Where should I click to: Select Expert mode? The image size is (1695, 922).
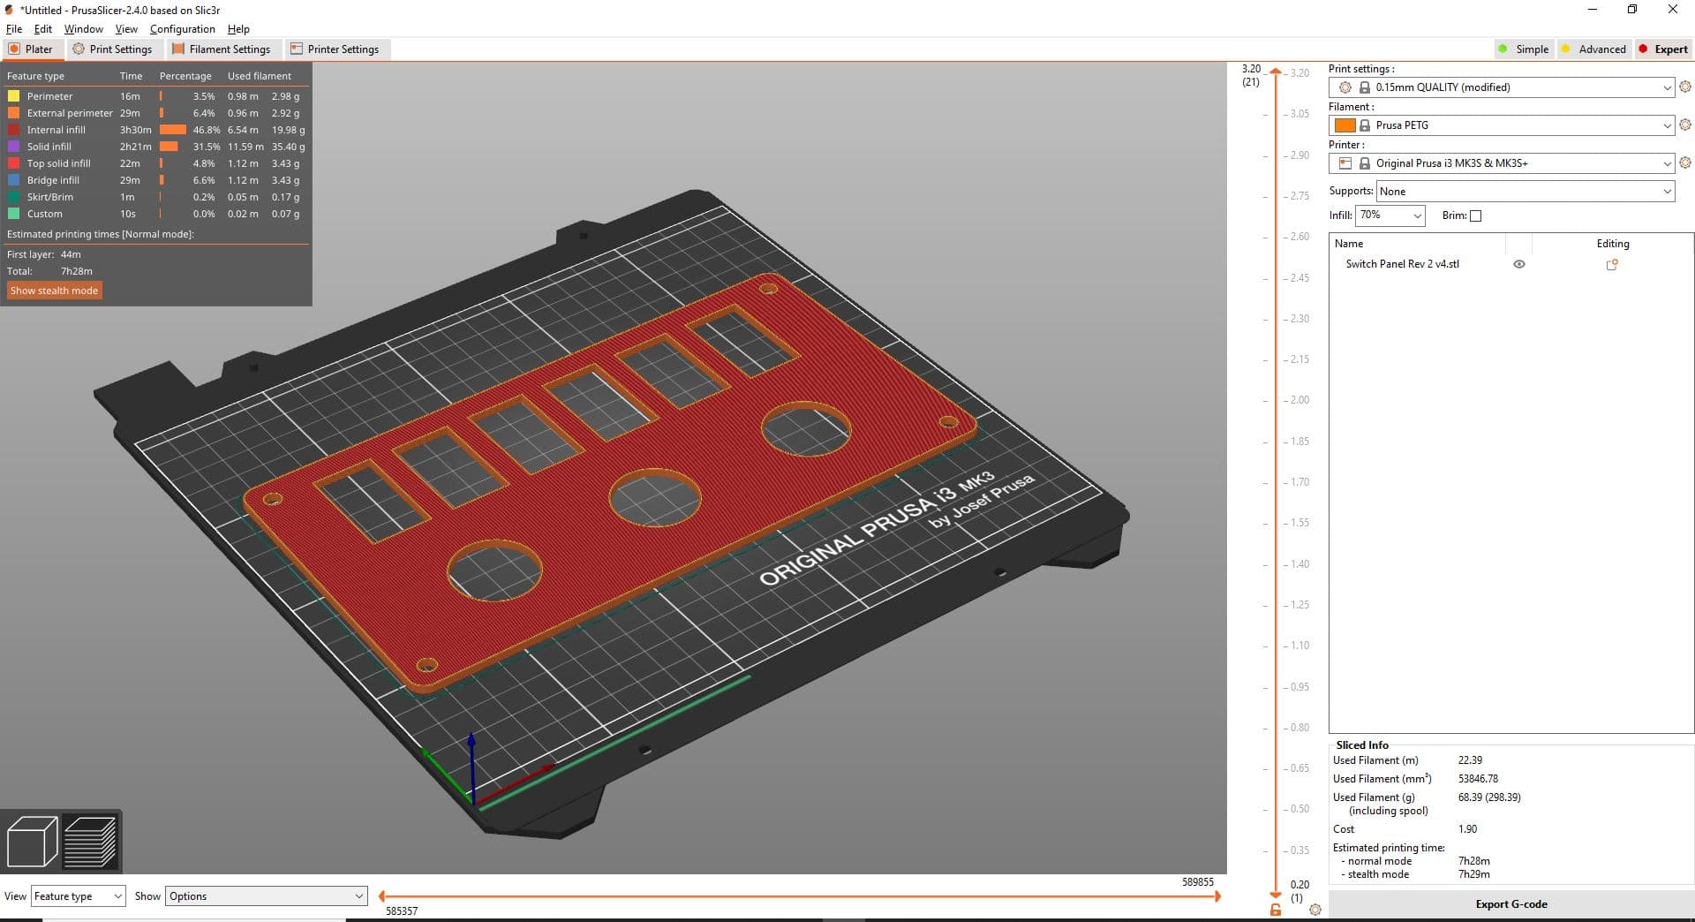[1663, 49]
